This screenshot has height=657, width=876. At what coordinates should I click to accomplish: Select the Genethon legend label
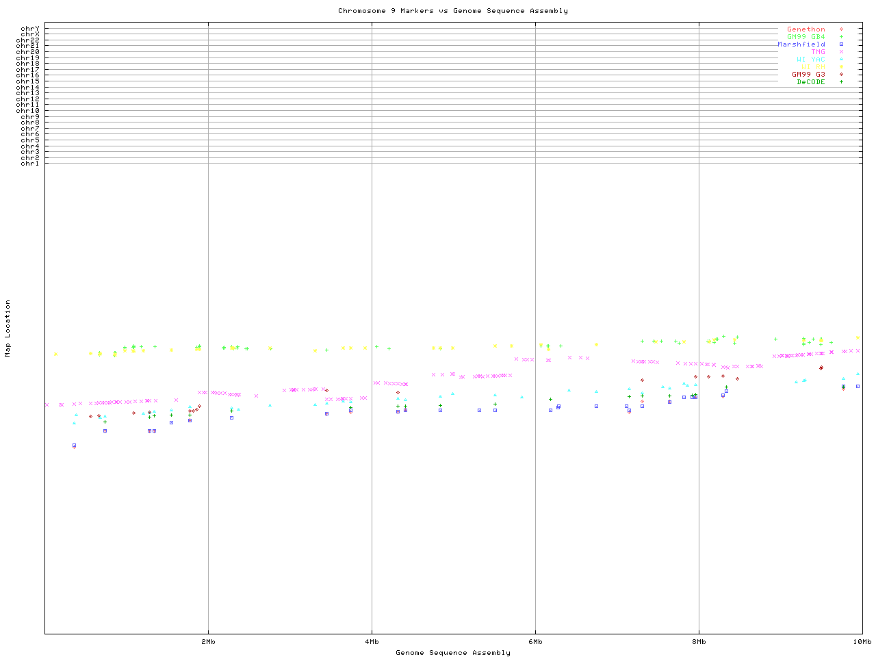(x=806, y=29)
